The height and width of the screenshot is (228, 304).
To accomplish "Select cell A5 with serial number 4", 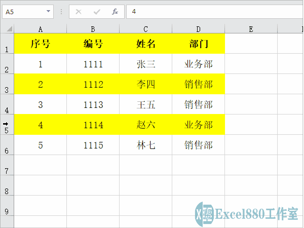I will [41, 125].
